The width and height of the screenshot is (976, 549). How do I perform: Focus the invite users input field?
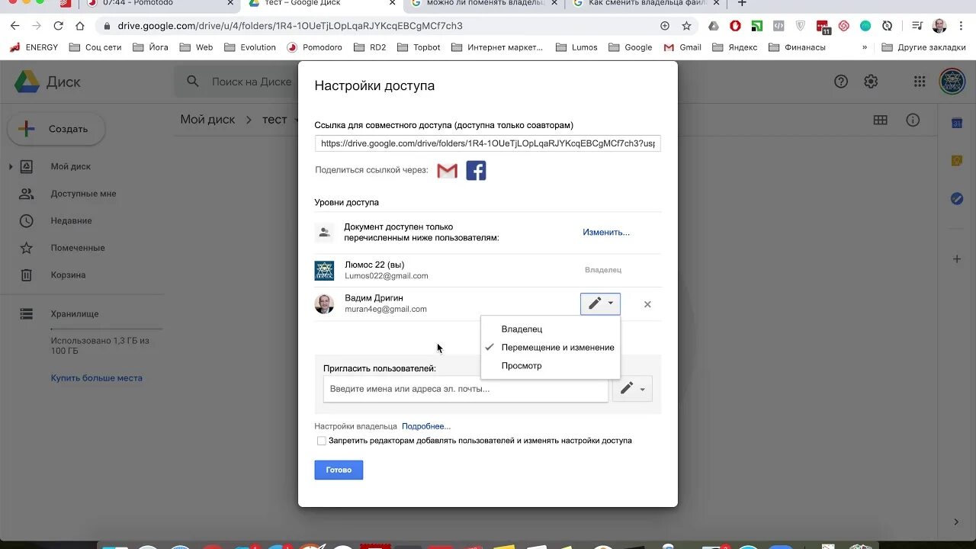click(465, 389)
